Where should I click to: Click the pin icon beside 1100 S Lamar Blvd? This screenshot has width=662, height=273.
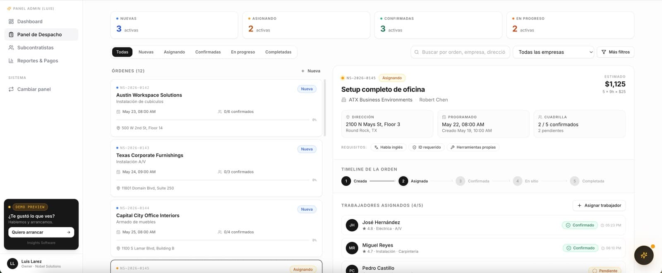[x=118, y=249]
